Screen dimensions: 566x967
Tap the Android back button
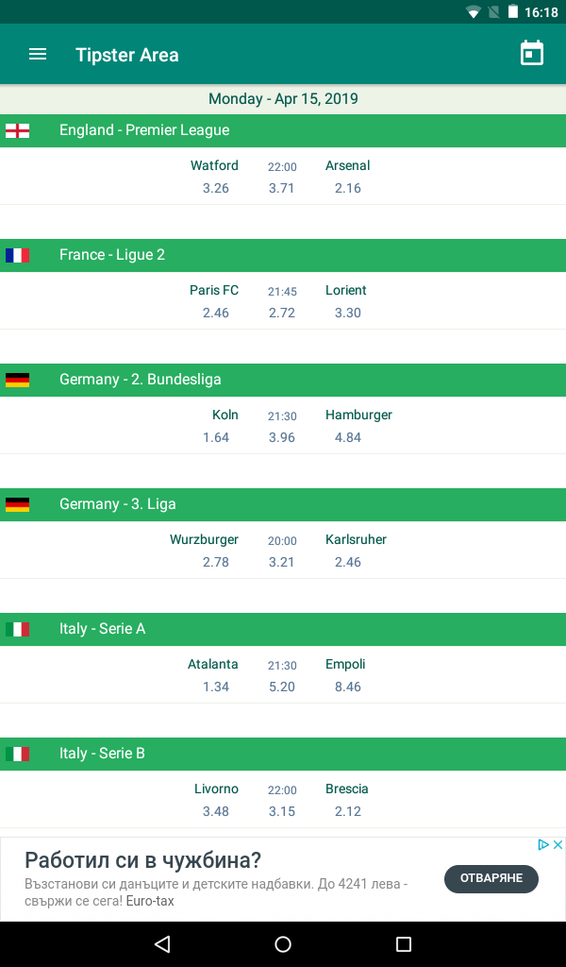162,943
